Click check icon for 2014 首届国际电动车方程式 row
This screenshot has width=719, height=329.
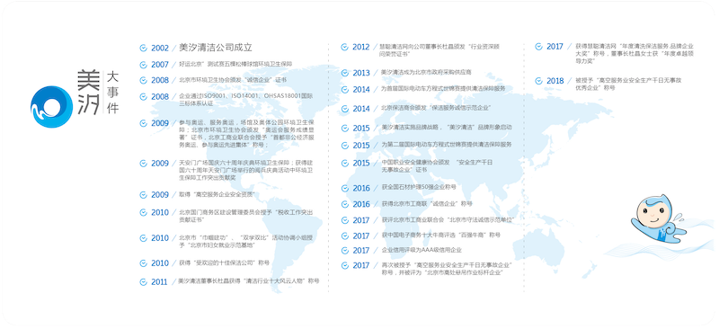tap(344, 89)
